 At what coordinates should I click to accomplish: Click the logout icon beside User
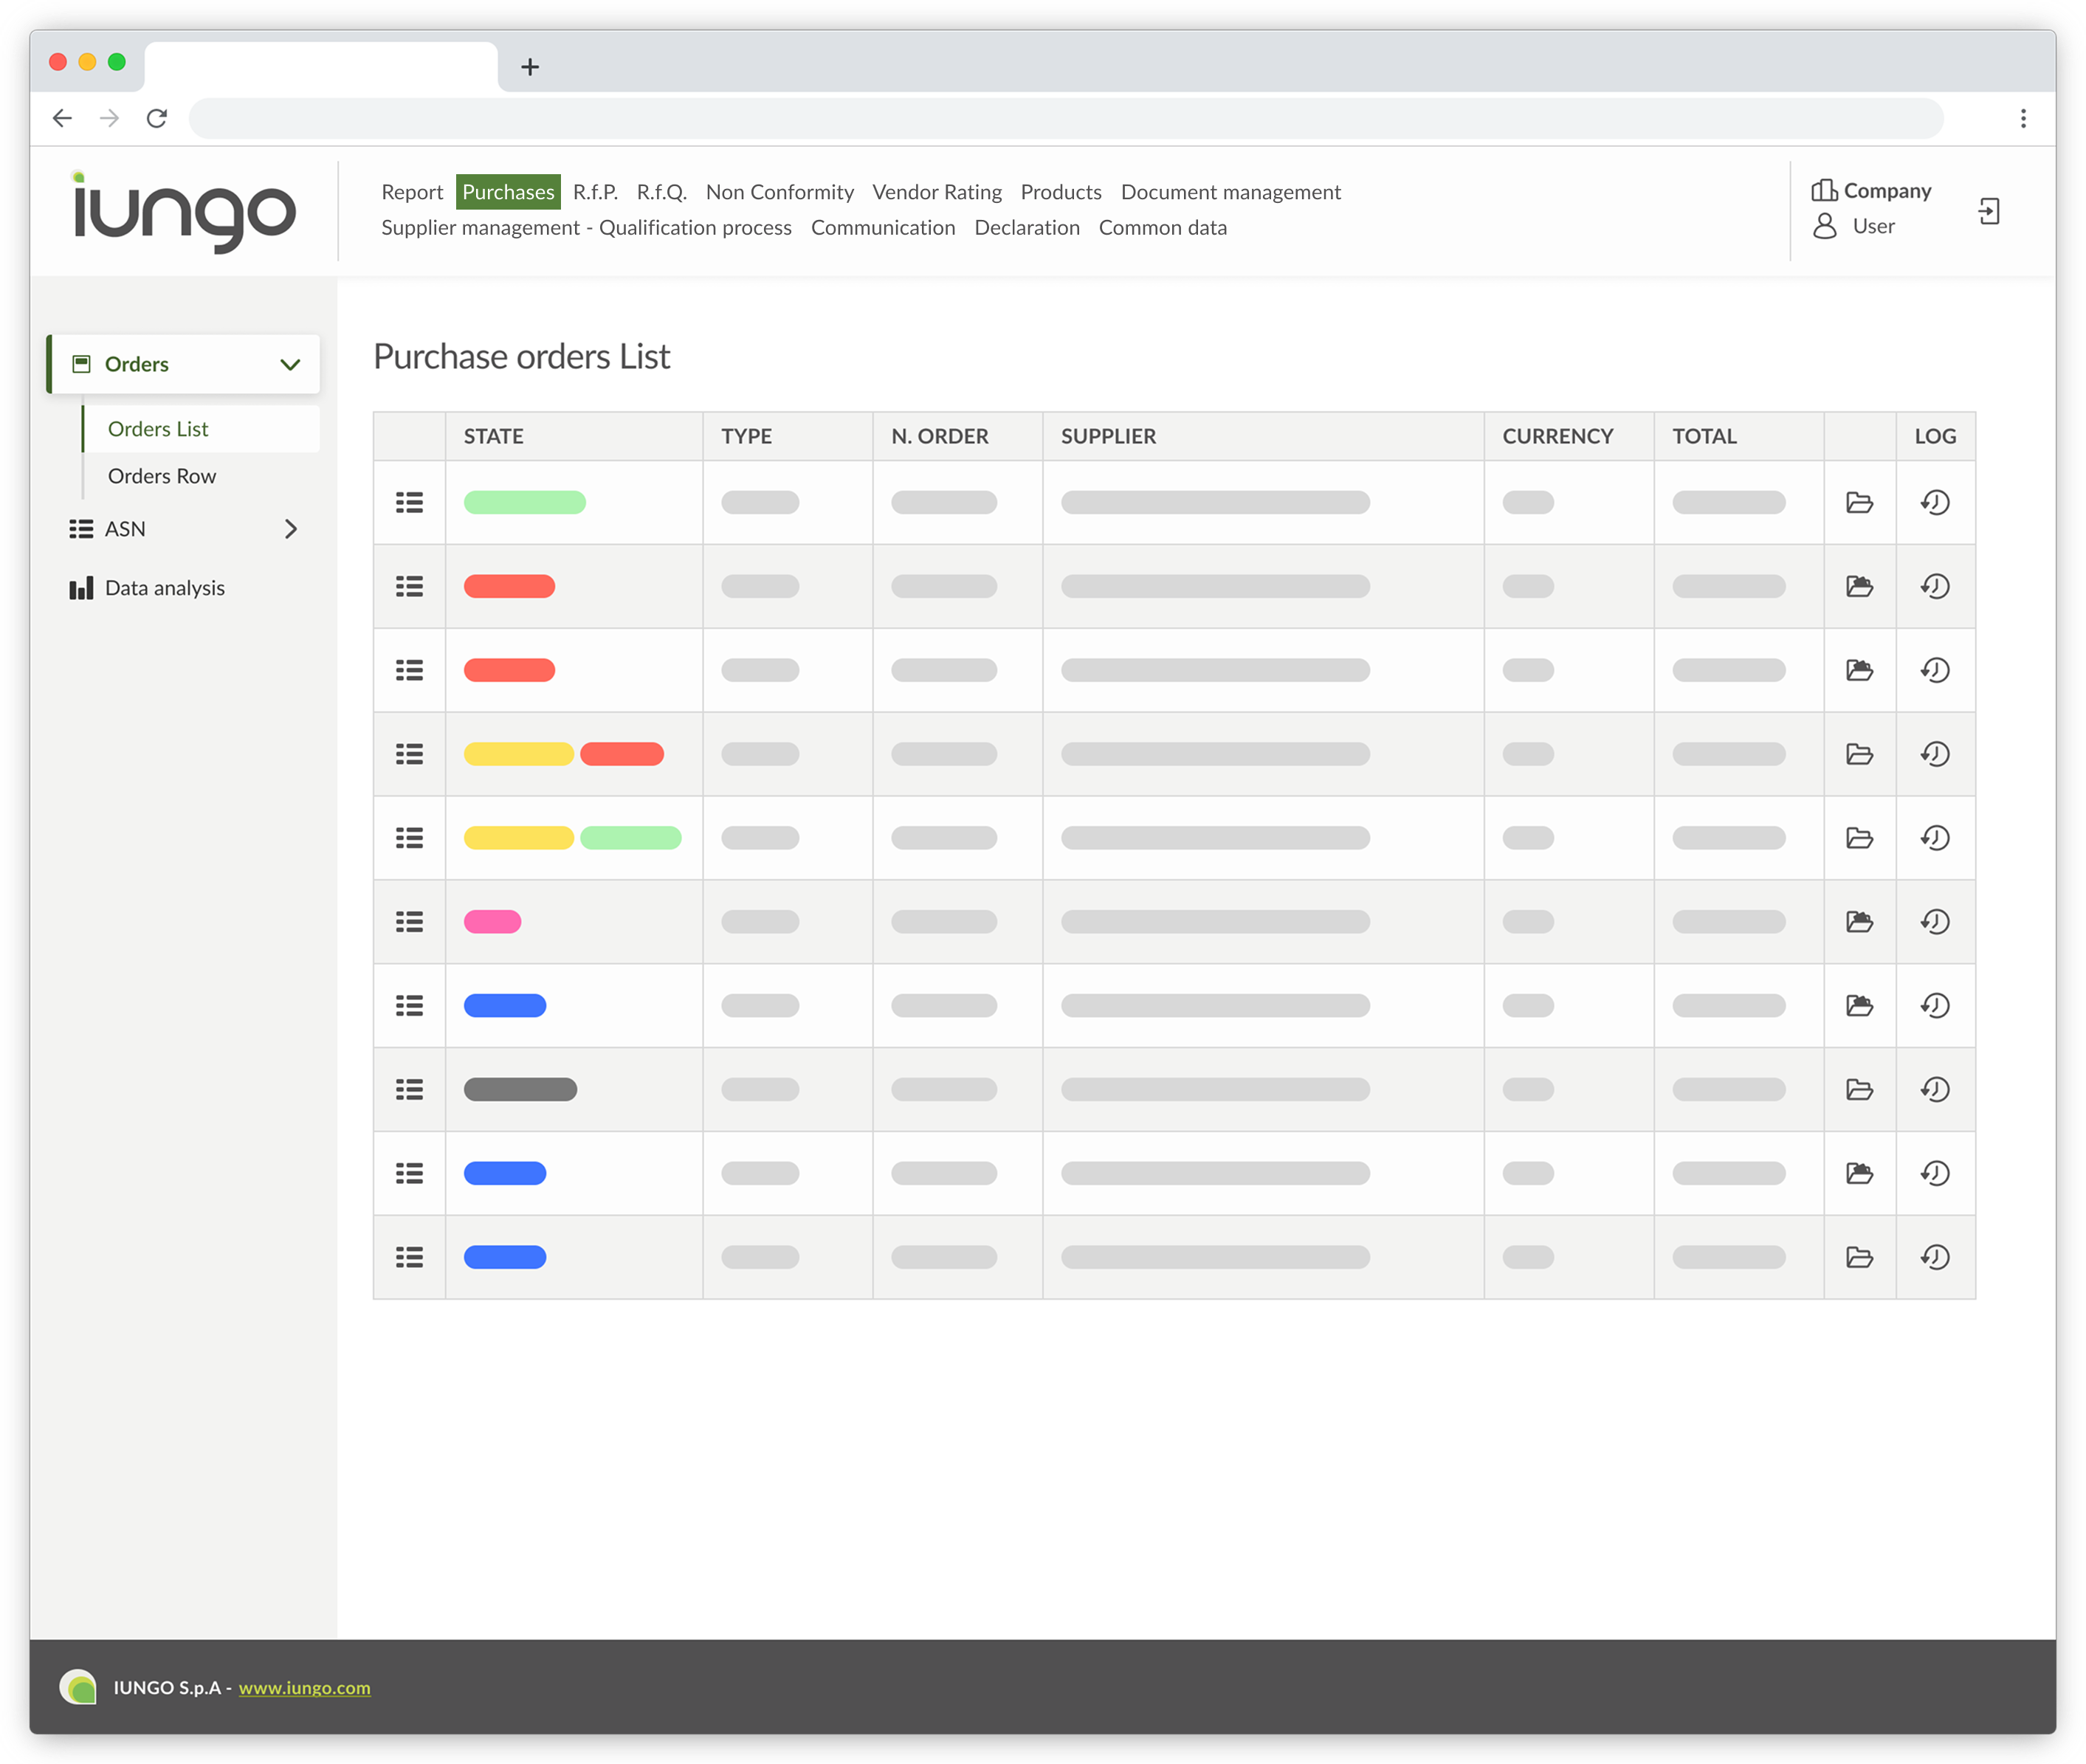click(1988, 211)
